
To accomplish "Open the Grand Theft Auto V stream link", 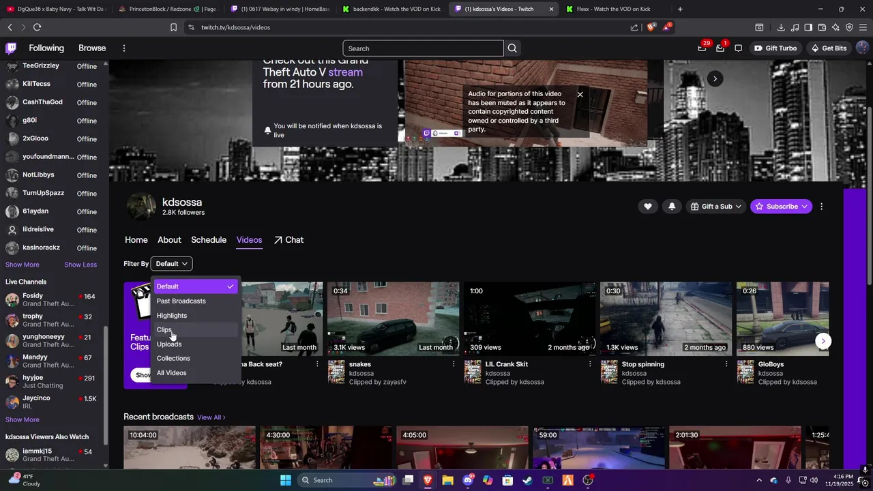I will (x=345, y=72).
